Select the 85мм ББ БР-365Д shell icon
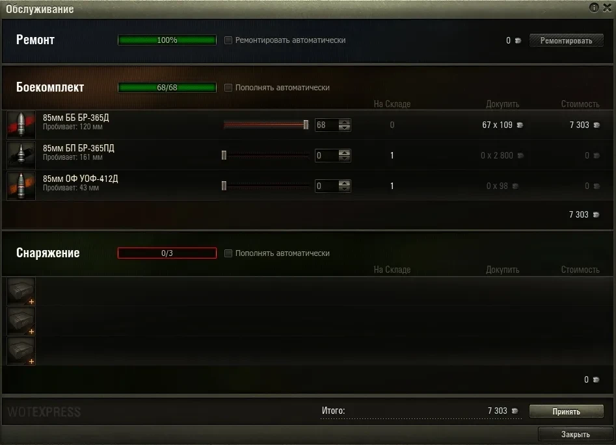Image resolution: width=616 pixels, height=445 pixels. click(21, 125)
